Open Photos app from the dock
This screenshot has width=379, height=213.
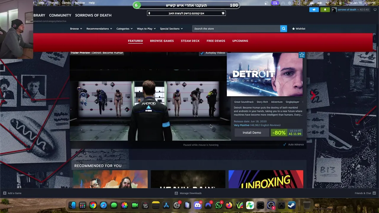(124, 205)
